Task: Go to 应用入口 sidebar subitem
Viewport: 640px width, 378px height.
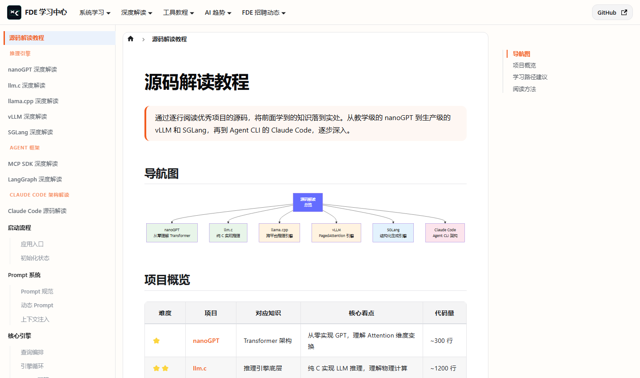Action: (x=32, y=244)
